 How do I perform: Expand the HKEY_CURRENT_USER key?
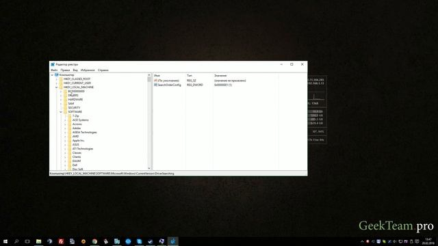[57, 83]
